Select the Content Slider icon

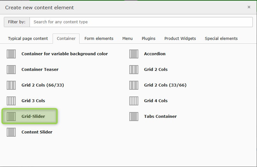coord(11,132)
